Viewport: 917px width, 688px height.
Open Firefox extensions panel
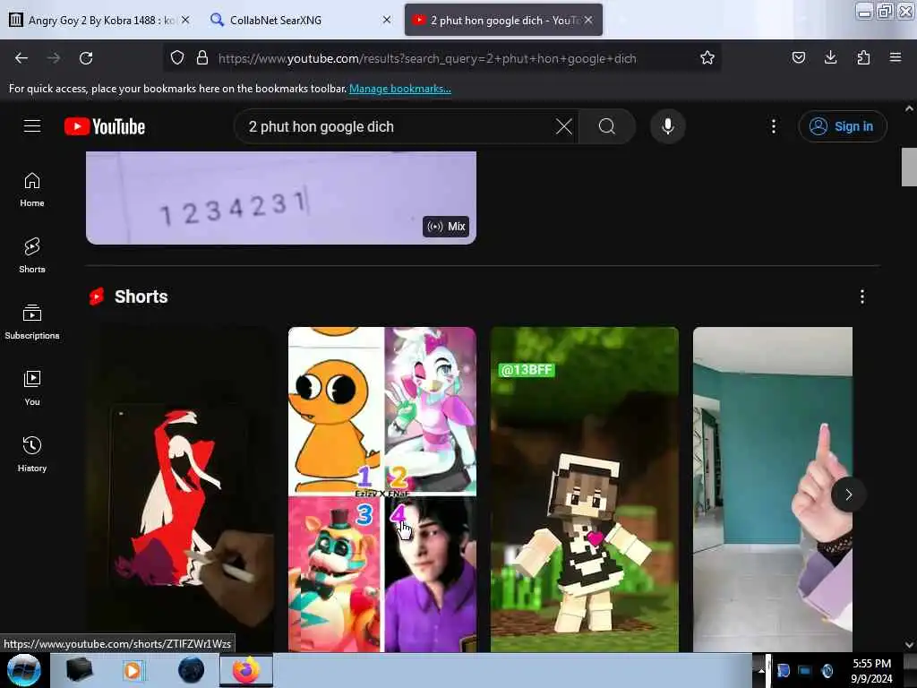pos(863,58)
